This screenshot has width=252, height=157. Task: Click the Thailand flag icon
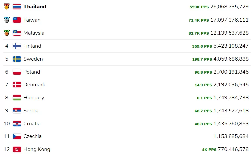coord(17,7)
